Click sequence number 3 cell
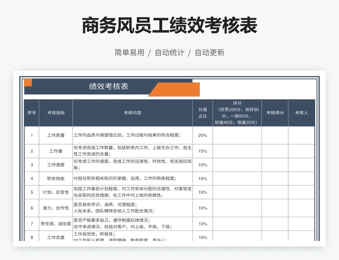This screenshot has height=260, width=339. pyautogui.click(x=31, y=165)
